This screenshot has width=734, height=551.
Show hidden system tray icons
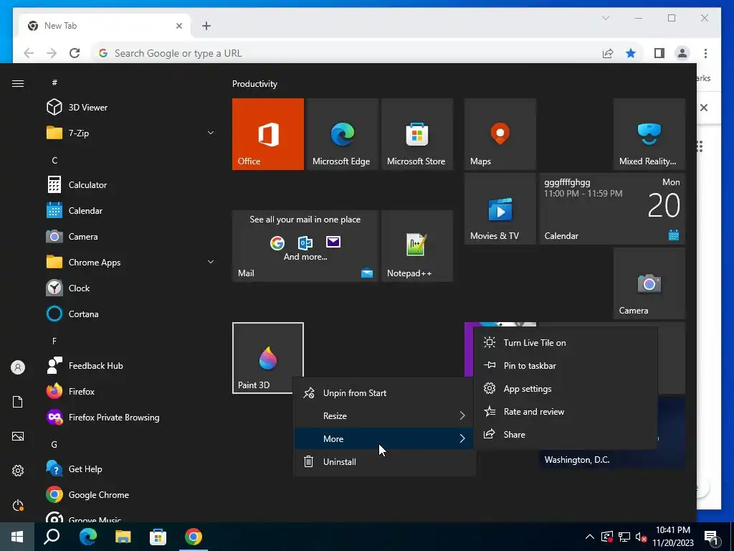point(590,537)
